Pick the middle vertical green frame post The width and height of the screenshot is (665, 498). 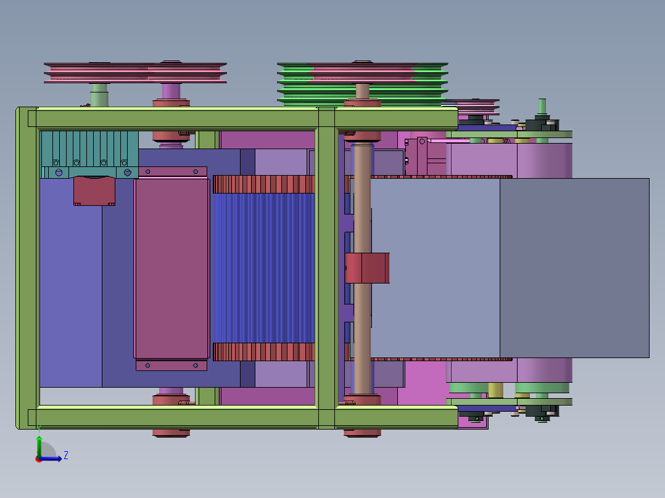326,268
